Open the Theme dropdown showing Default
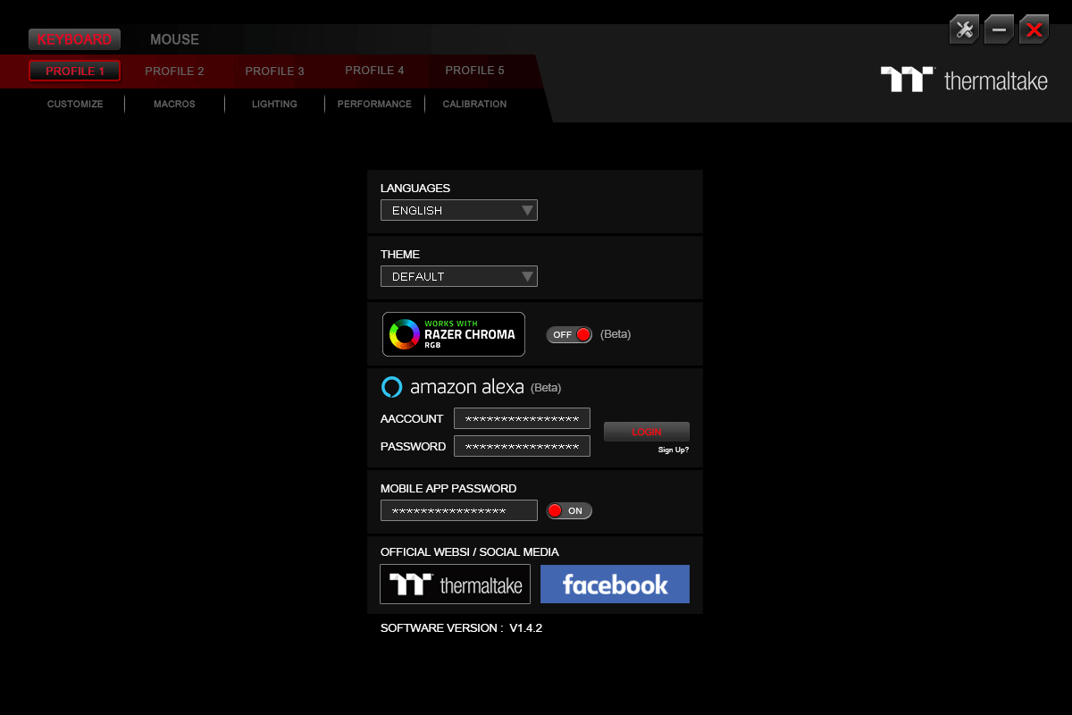 click(x=458, y=276)
